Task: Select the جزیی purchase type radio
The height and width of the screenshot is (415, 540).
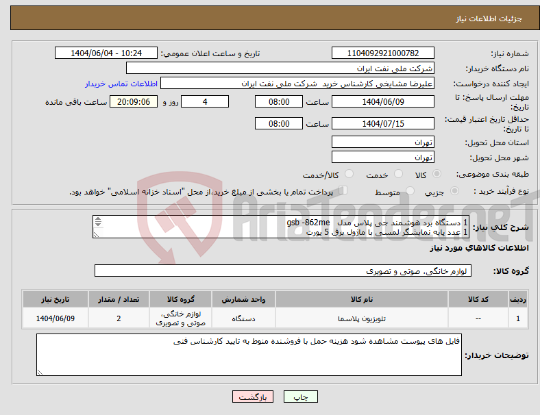Action: click(454, 190)
